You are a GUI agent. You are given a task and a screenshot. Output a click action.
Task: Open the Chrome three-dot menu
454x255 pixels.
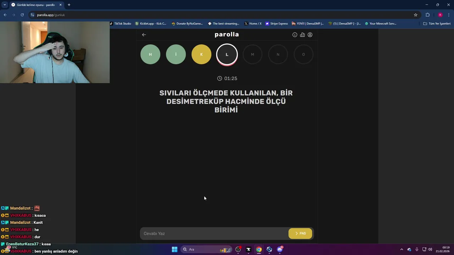[449, 15]
